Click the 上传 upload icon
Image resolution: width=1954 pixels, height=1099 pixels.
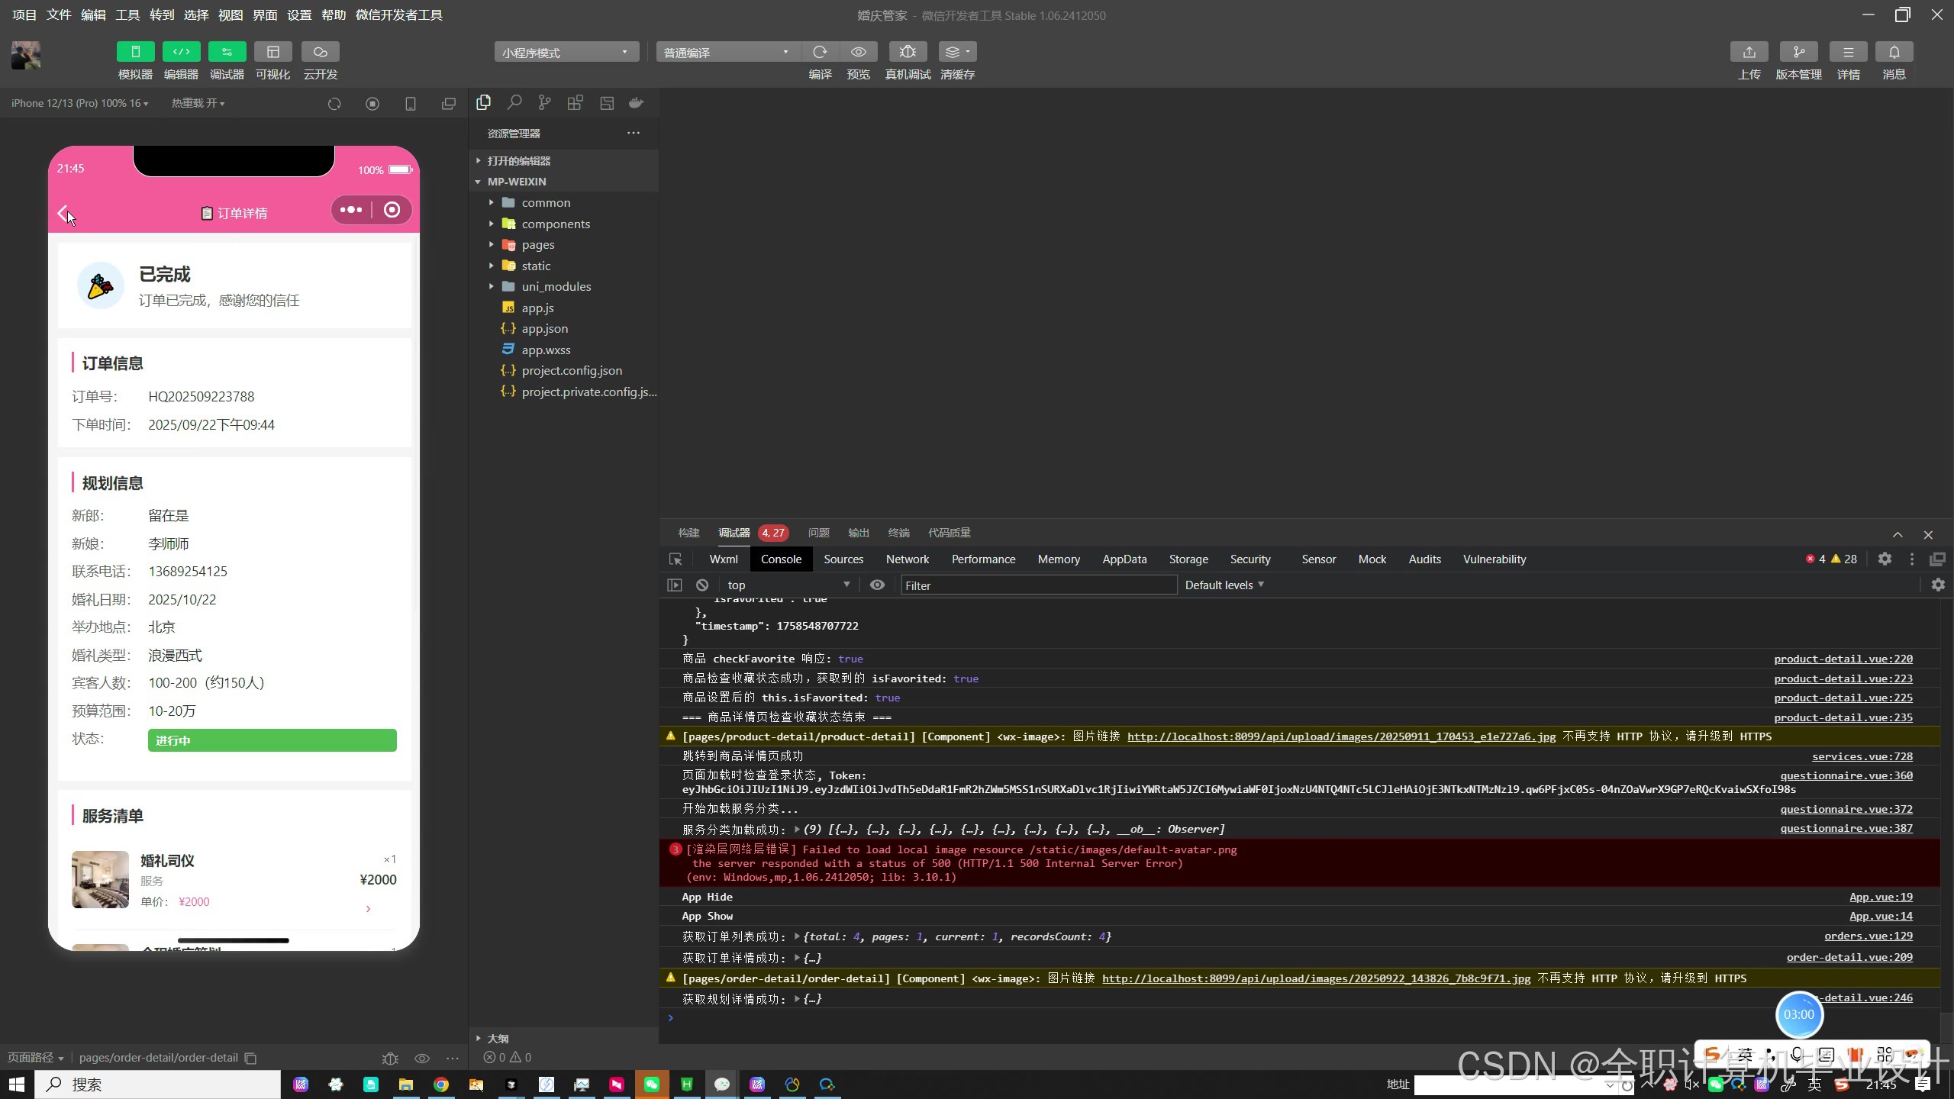pyautogui.click(x=1749, y=52)
